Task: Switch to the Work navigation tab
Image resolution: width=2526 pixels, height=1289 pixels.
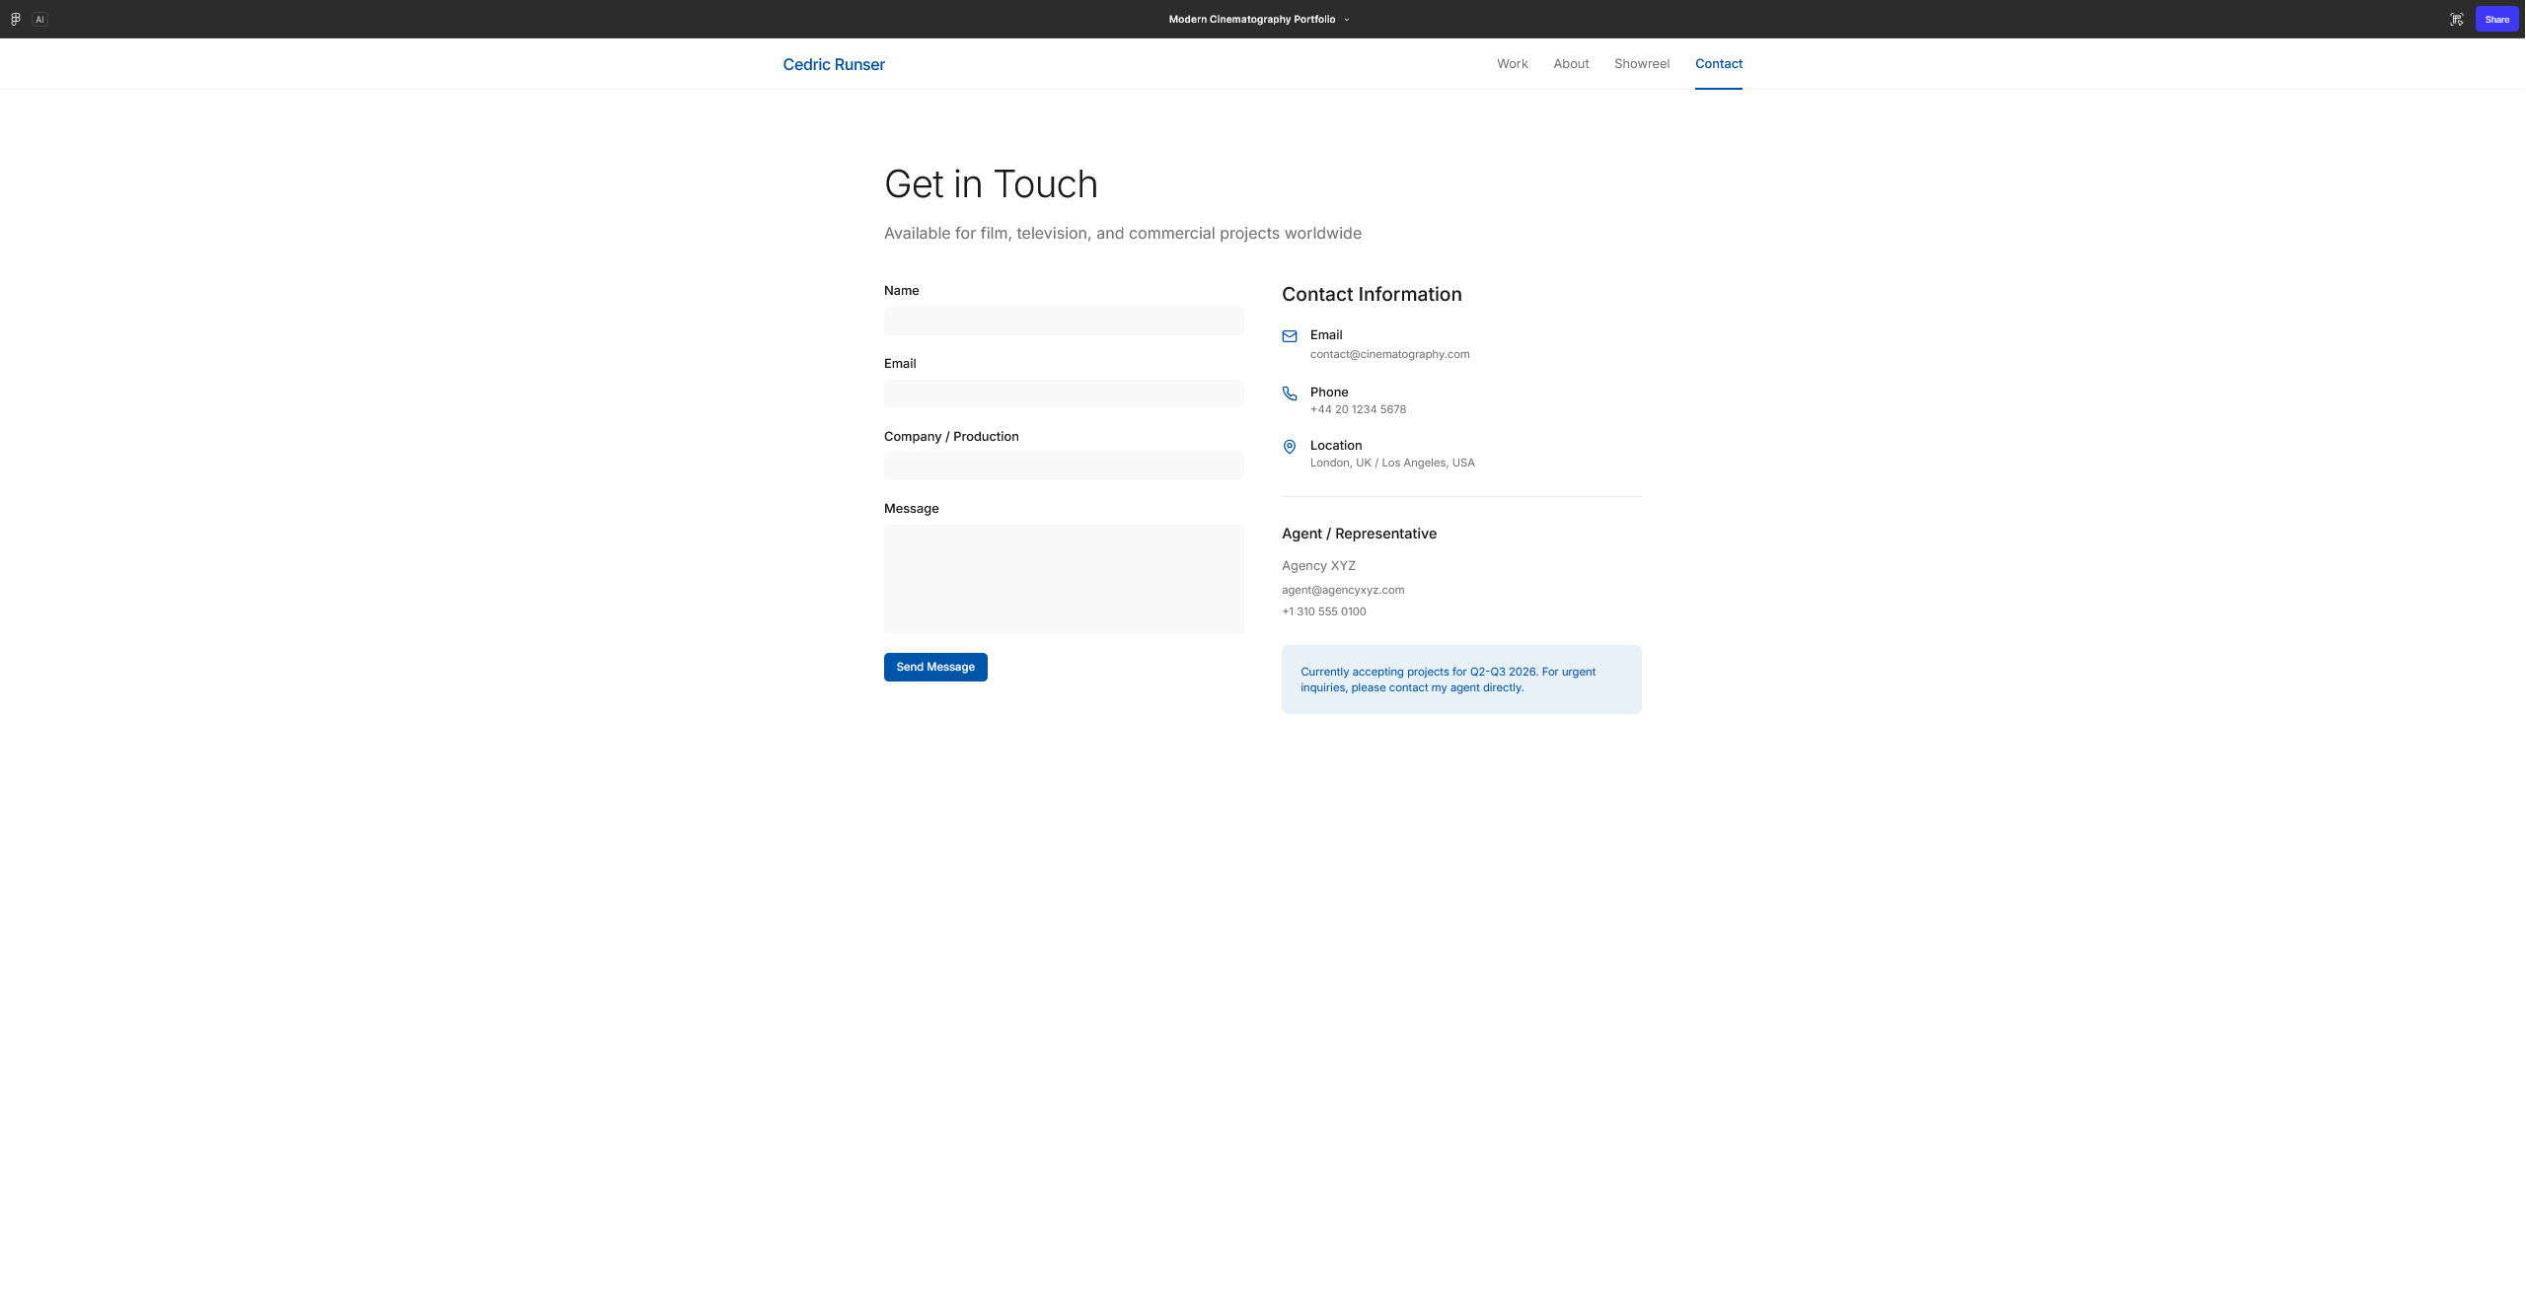Action: (1512, 63)
